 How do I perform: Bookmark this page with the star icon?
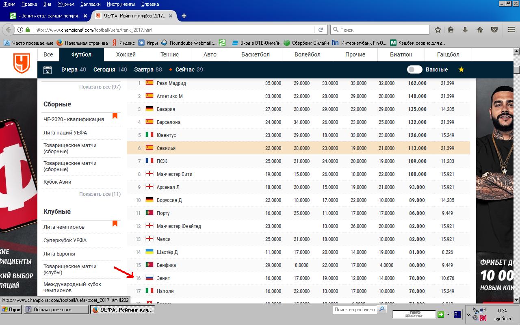[438, 30]
